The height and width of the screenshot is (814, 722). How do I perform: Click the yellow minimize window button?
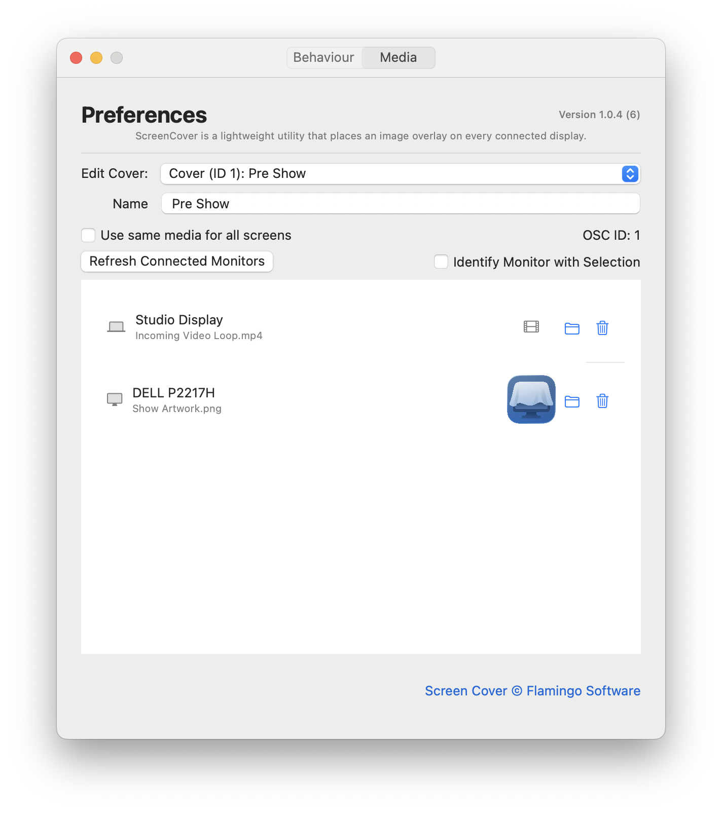(96, 58)
